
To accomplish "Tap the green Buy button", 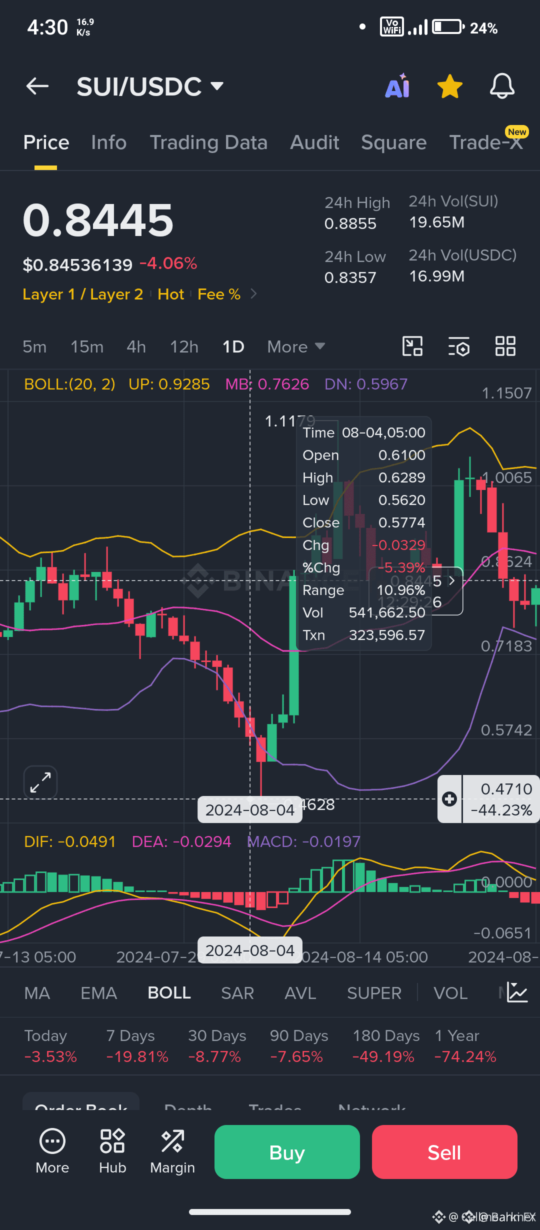I will click(x=287, y=1152).
